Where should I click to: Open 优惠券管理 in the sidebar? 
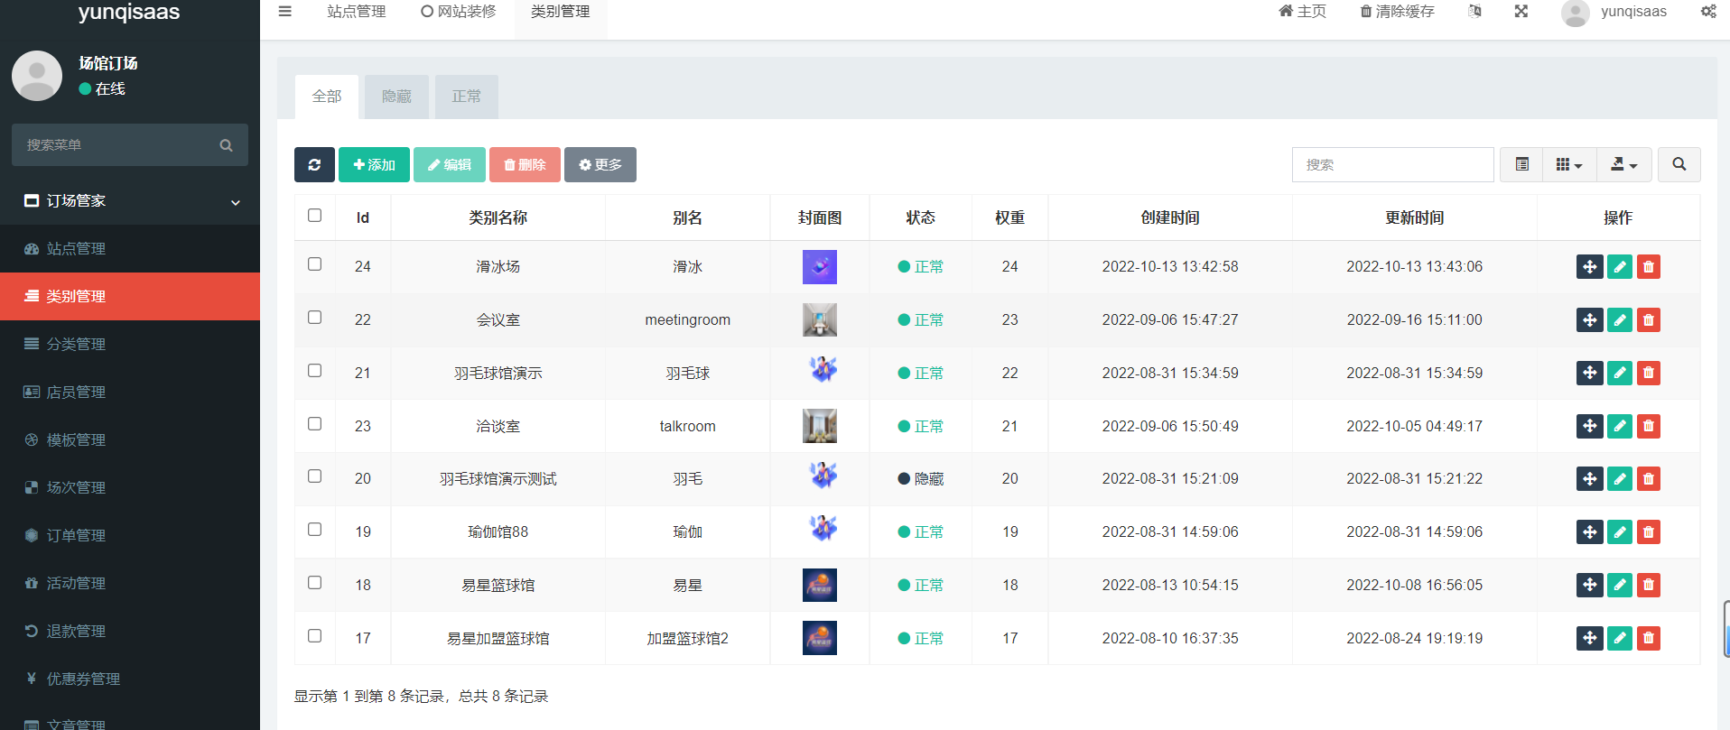click(x=130, y=679)
